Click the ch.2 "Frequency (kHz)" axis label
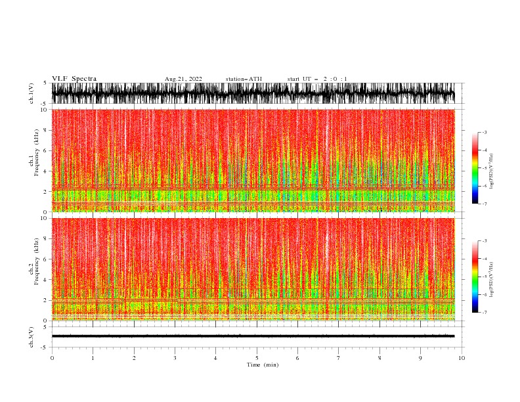520x402 pixels. 37,261
